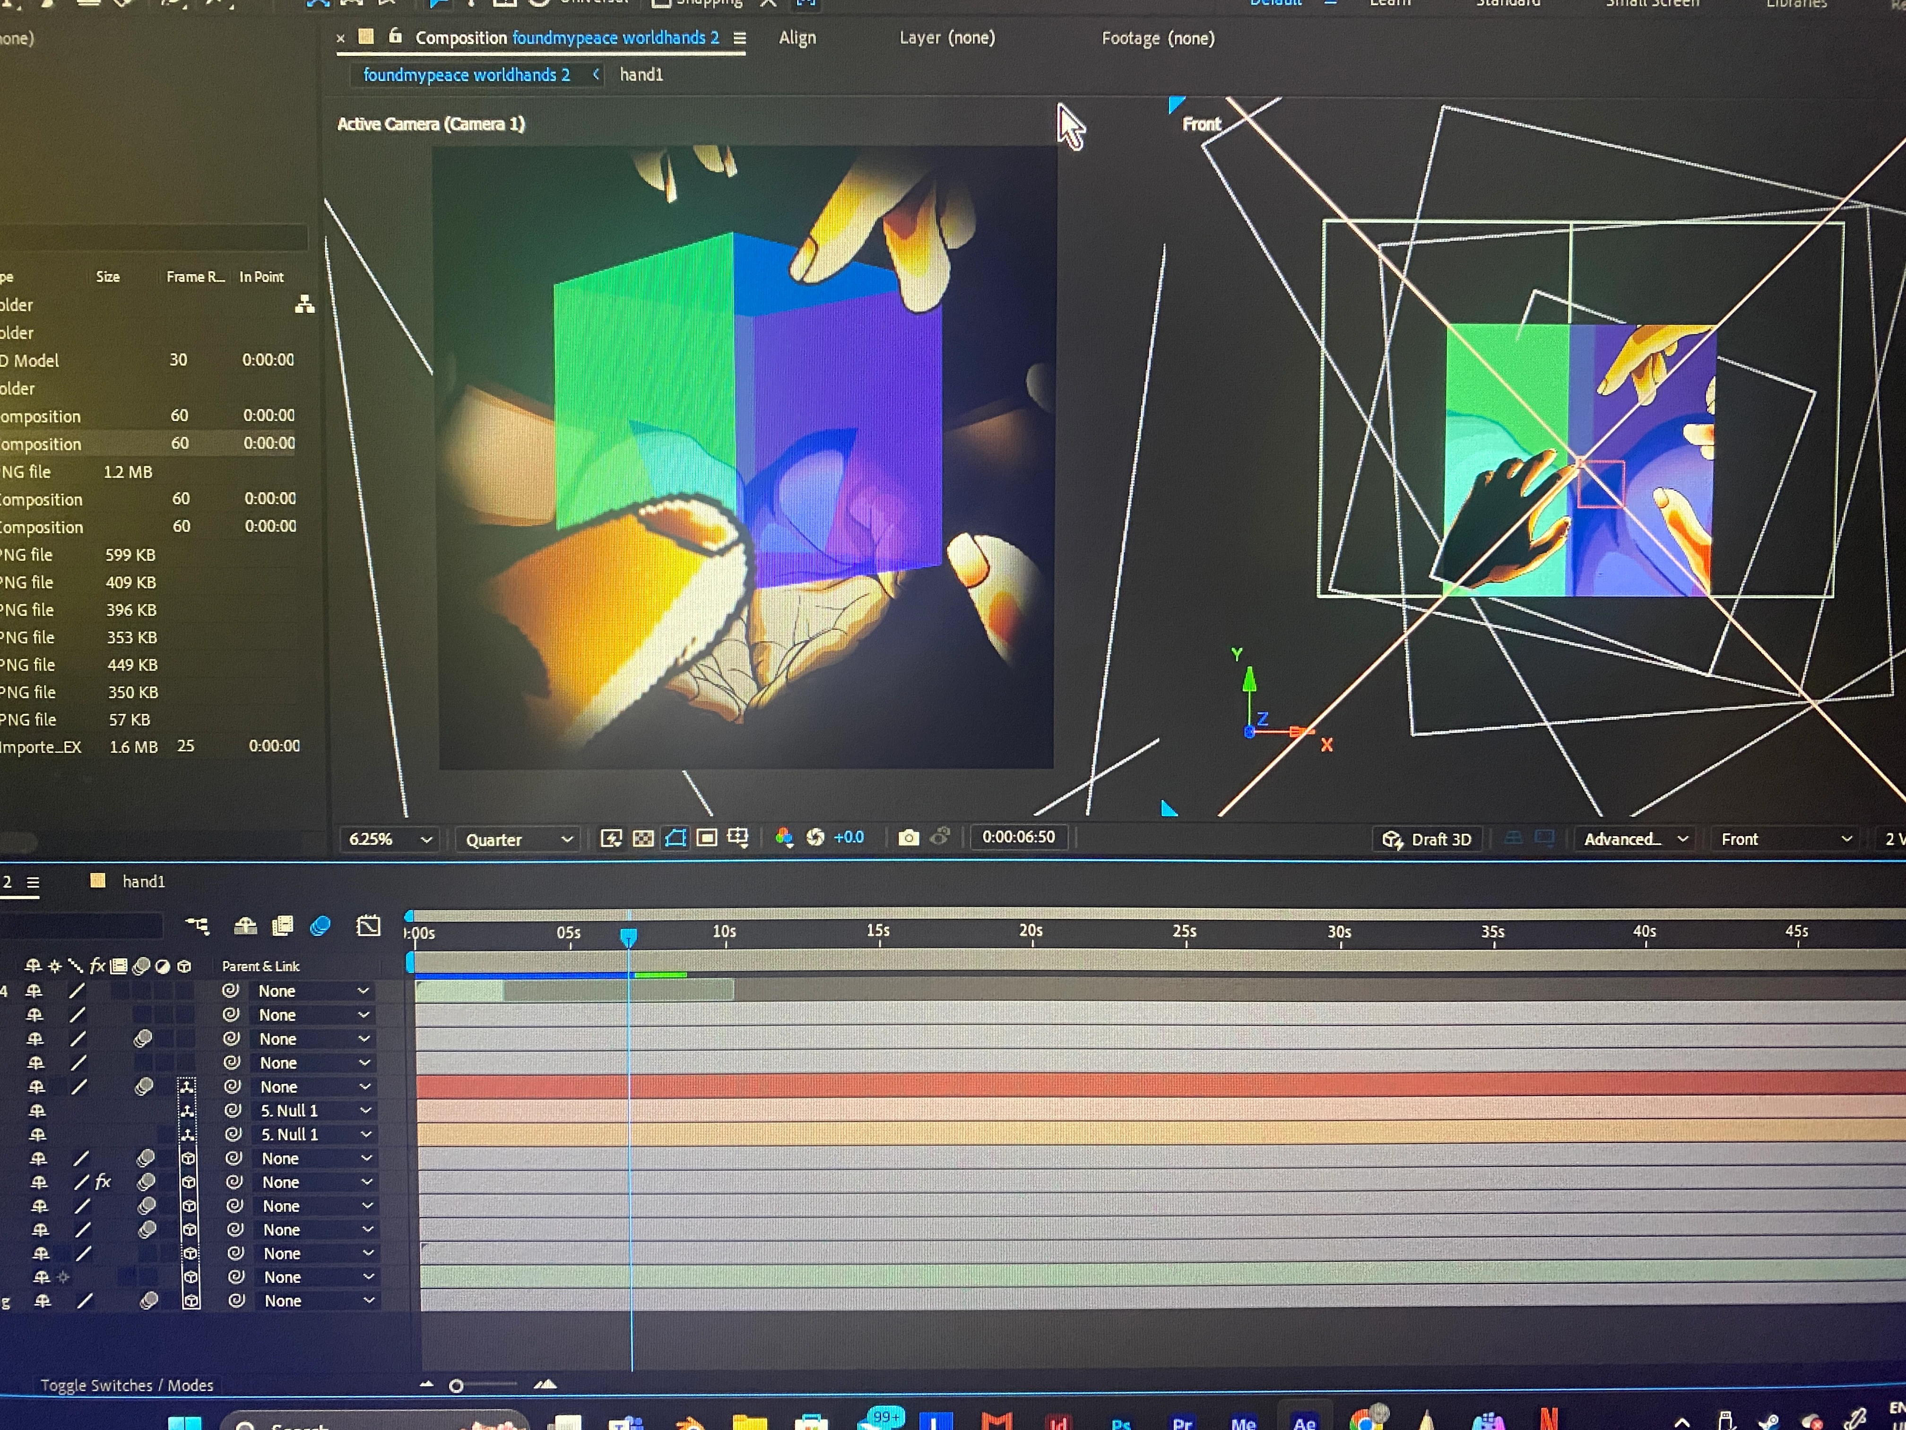This screenshot has width=1906, height=1430.
Task: Click the Reset Exposure icon
Action: [x=815, y=838]
